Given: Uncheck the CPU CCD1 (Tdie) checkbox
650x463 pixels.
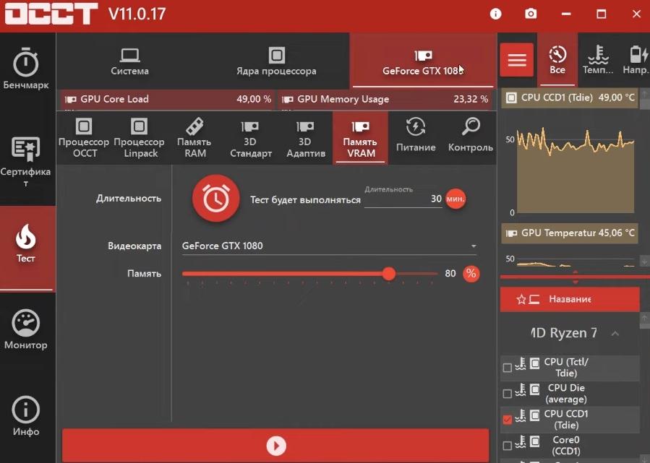Looking at the screenshot, I should (507, 420).
